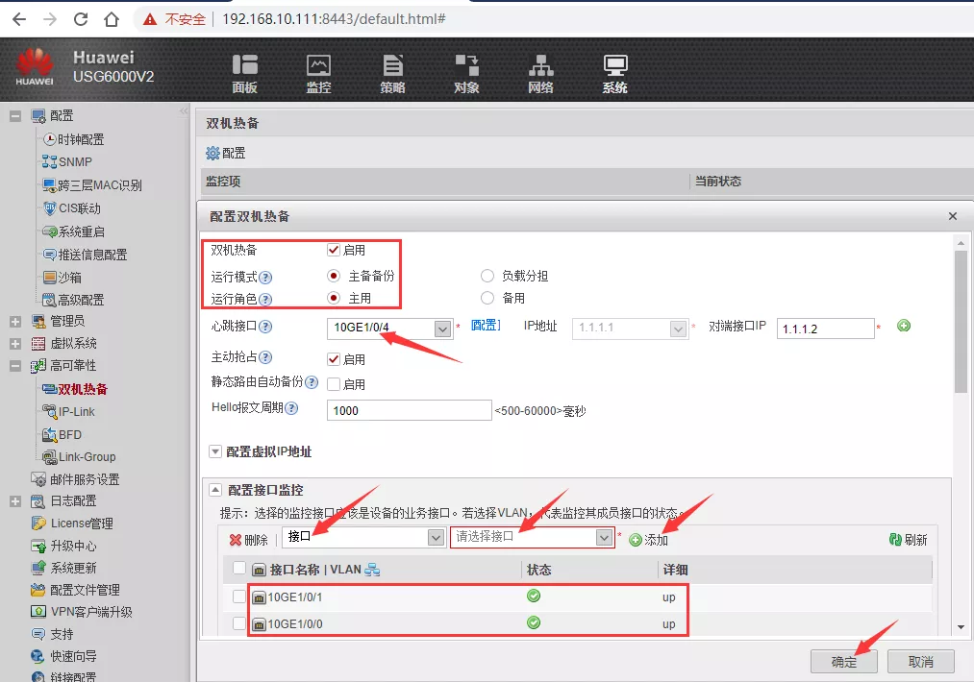
Task: Select the 负载分担 radio button
Action: coord(487,276)
